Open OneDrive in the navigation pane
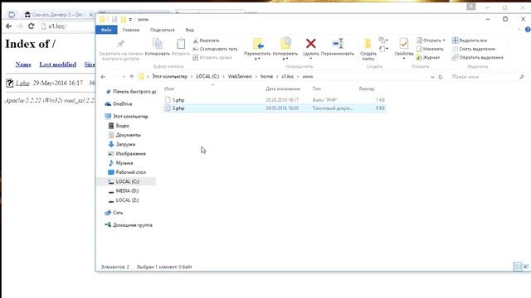The width and height of the screenshot is (531, 298). [x=119, y=104]
